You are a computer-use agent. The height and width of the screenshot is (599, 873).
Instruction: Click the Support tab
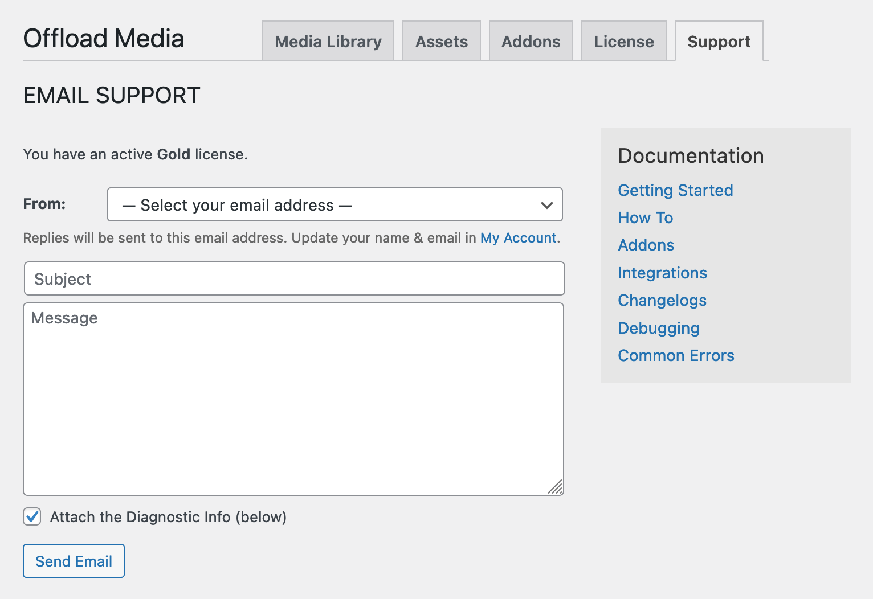pos(719,41)
